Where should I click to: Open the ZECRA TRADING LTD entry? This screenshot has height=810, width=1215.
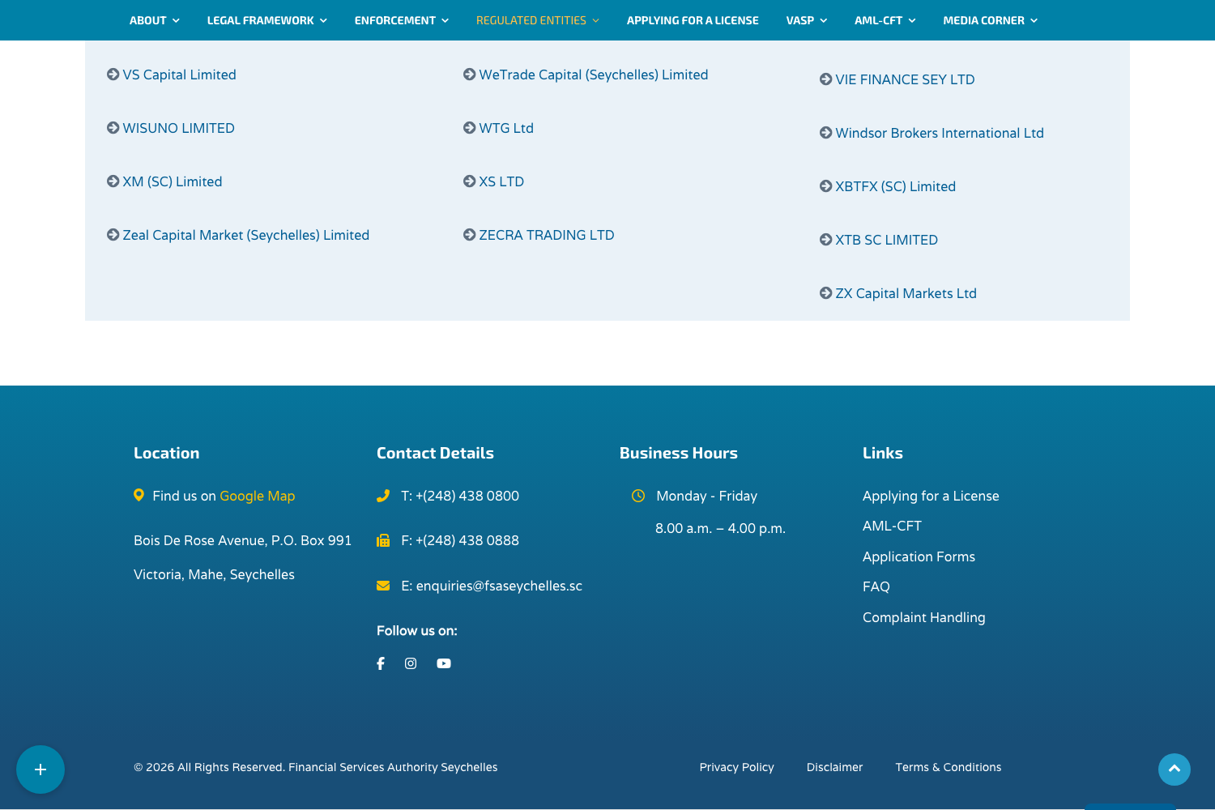(x=547, y=235)
